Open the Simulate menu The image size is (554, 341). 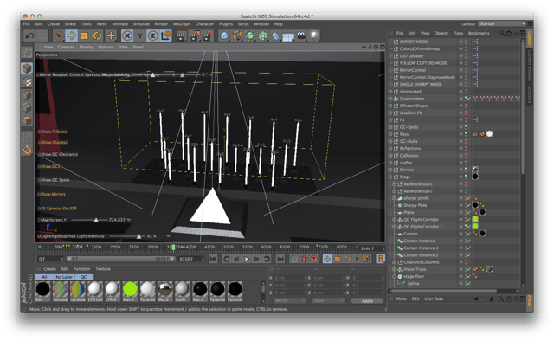pyautogui.click(x=141, y=24)
